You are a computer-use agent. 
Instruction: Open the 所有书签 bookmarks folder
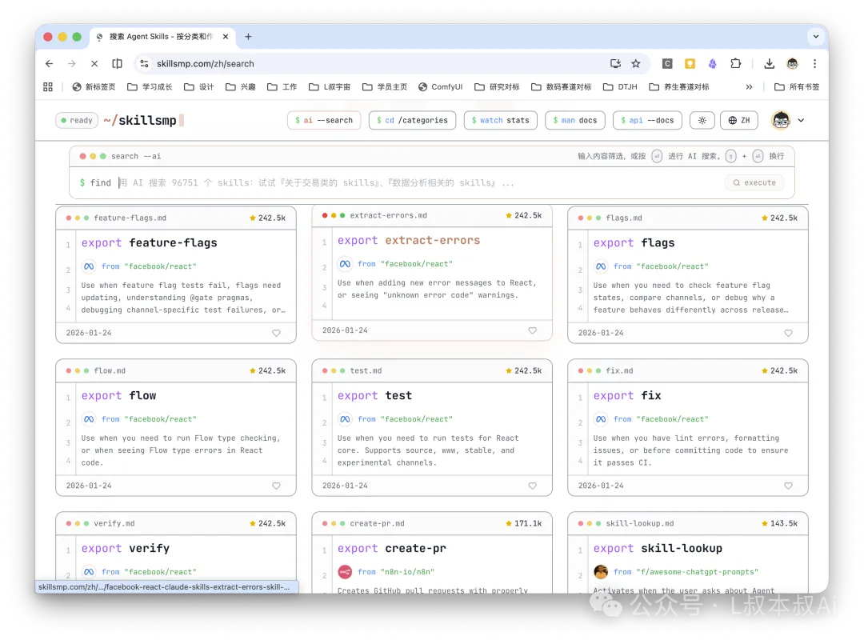(x=797, y=87)
